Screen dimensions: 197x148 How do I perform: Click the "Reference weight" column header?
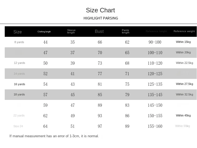184,31
